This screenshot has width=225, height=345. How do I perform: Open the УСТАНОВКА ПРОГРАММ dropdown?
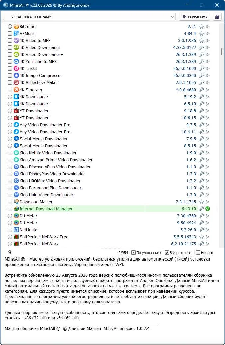(90, 17)
